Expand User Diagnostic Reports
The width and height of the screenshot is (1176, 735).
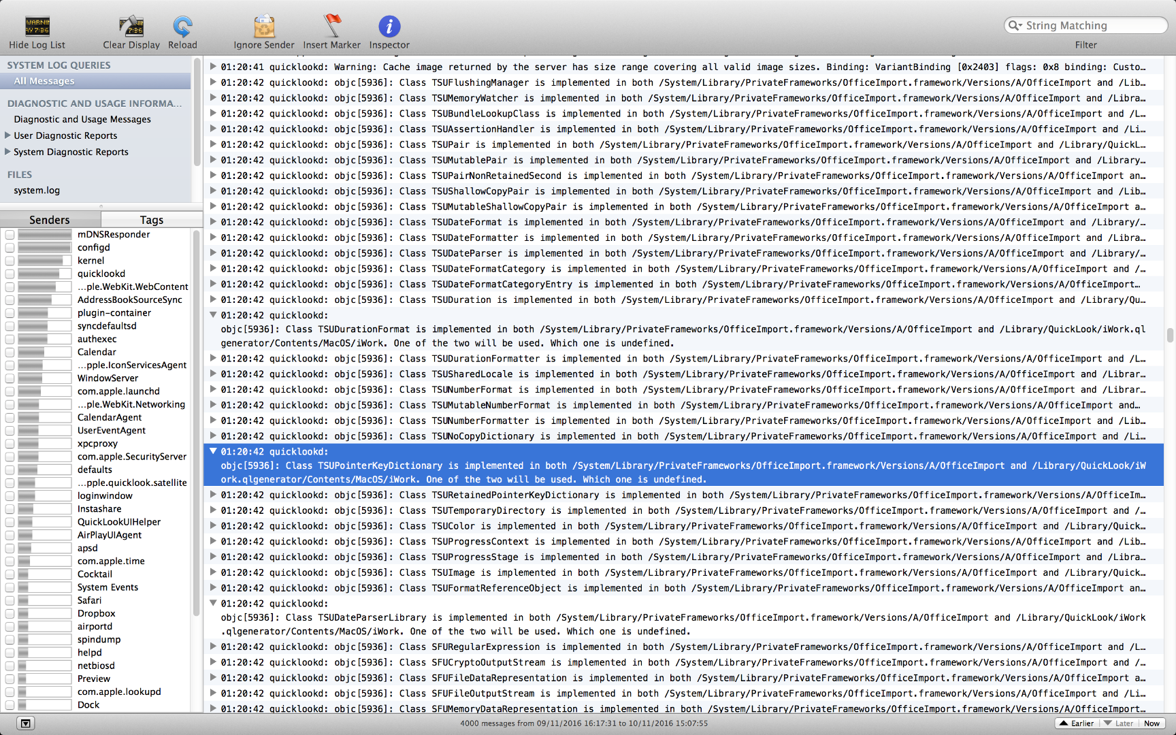click(7, 135)
